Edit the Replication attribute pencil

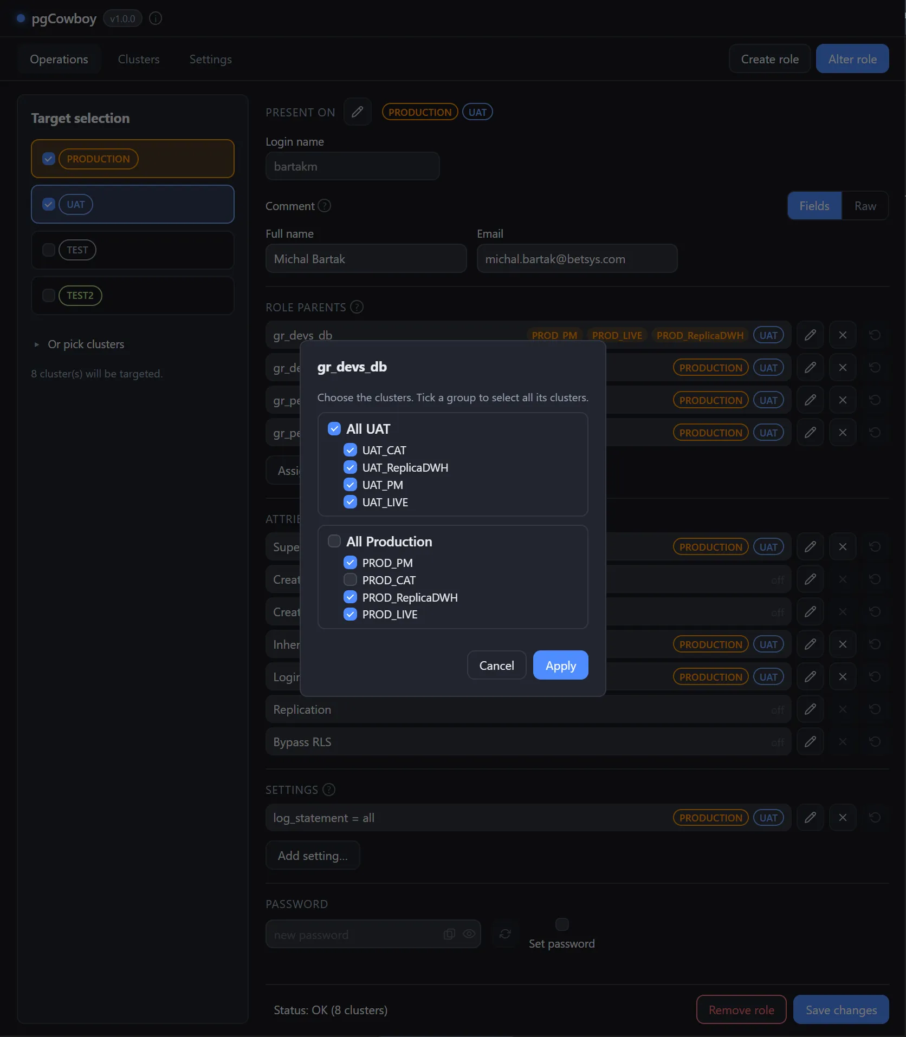(810, 709)
